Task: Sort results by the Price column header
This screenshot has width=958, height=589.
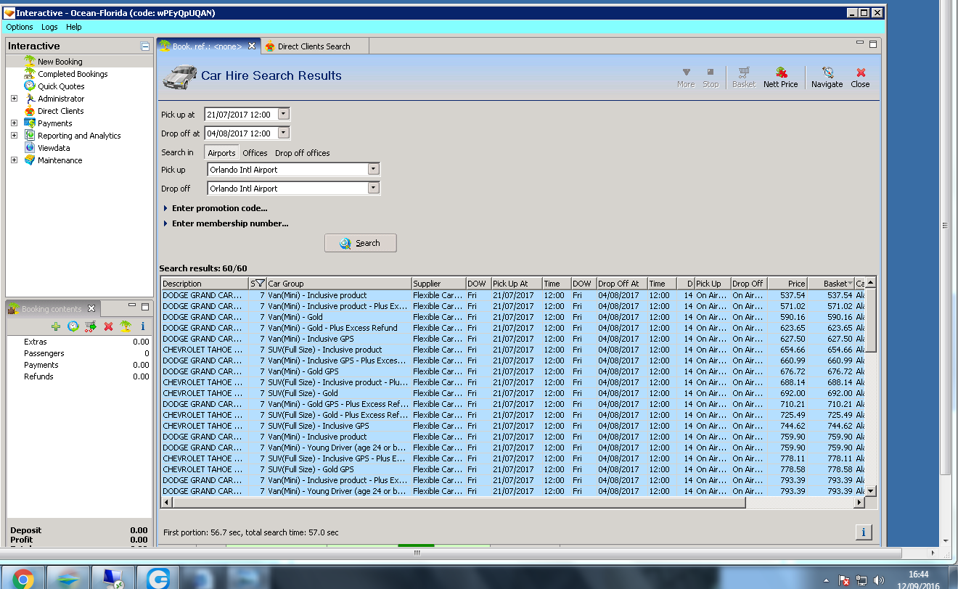Action: [787, 284]
